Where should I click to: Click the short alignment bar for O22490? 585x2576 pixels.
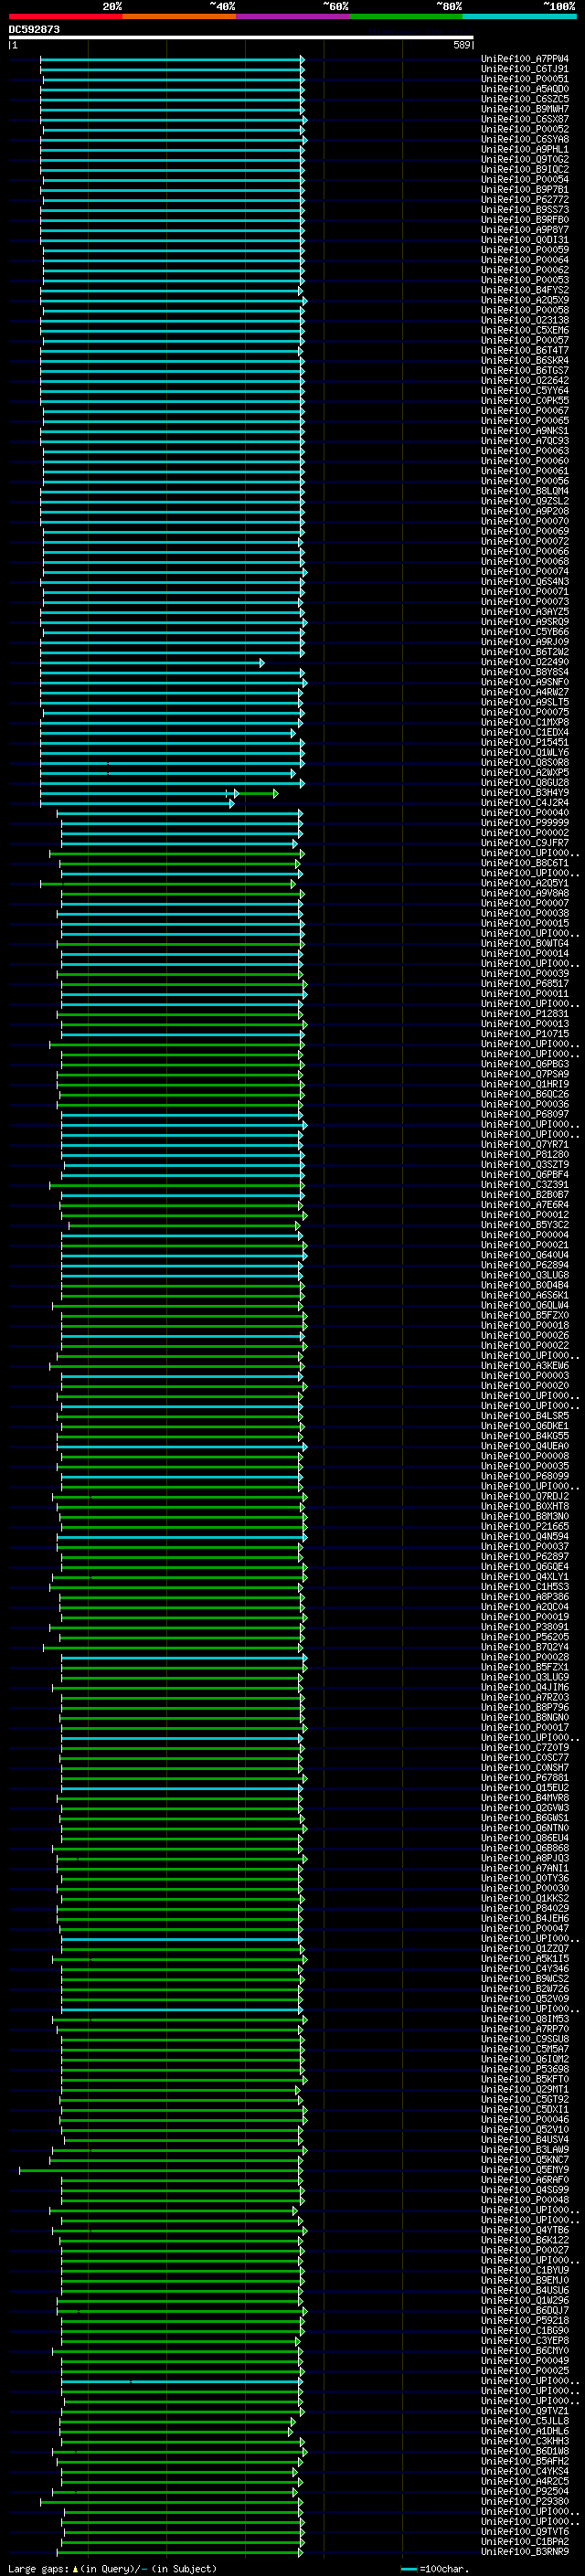[152, 662]
